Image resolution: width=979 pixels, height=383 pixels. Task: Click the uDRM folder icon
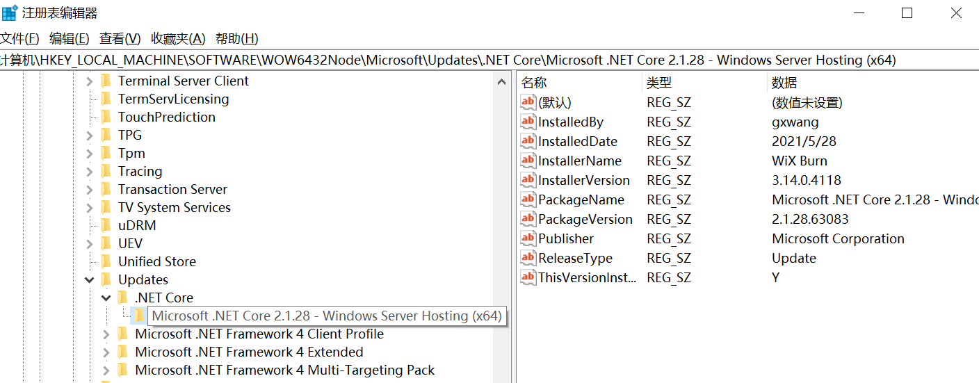tap(106, 226)
